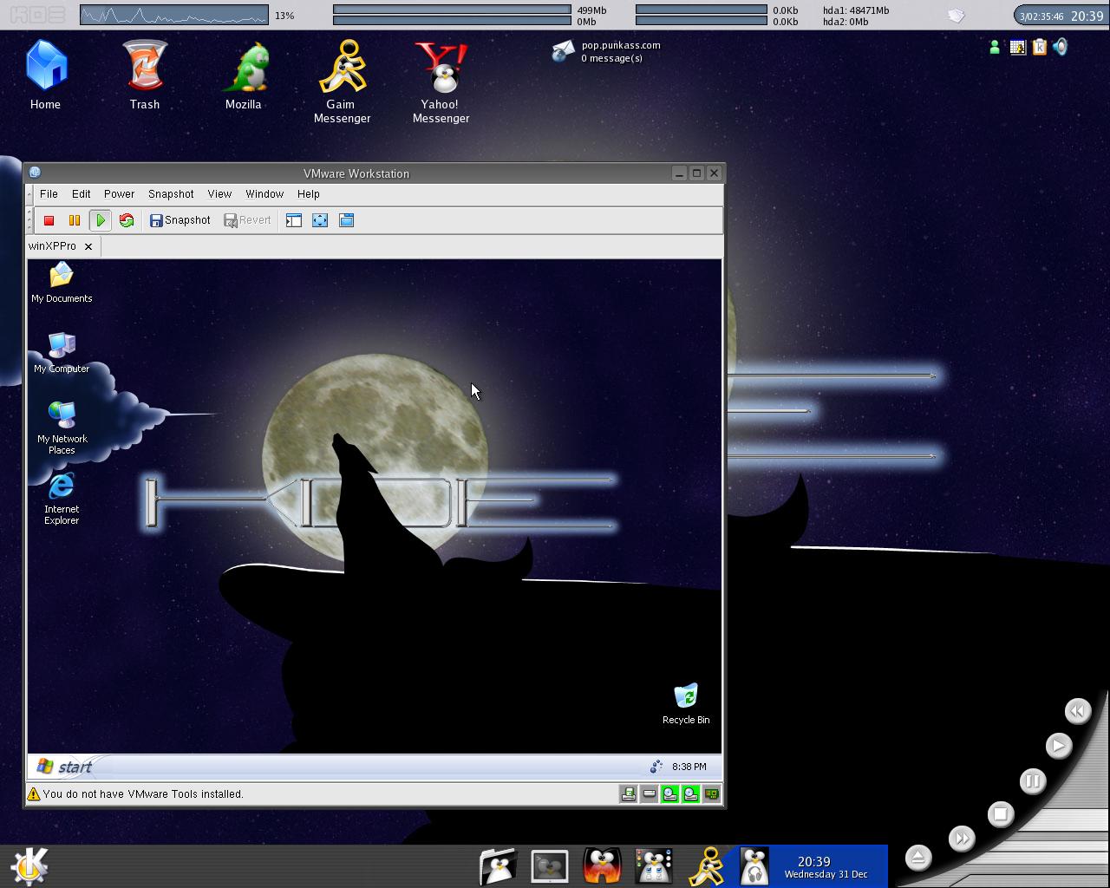Toggle the sidebar panel view icon in toolbar
The height and width of the screenshot is (888, 1110).
click(294, 220)
